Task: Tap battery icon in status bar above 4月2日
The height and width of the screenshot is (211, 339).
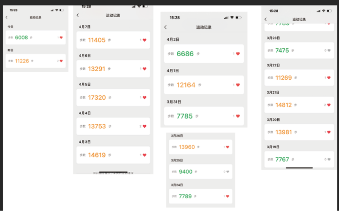Action: (x=238, y=17)
